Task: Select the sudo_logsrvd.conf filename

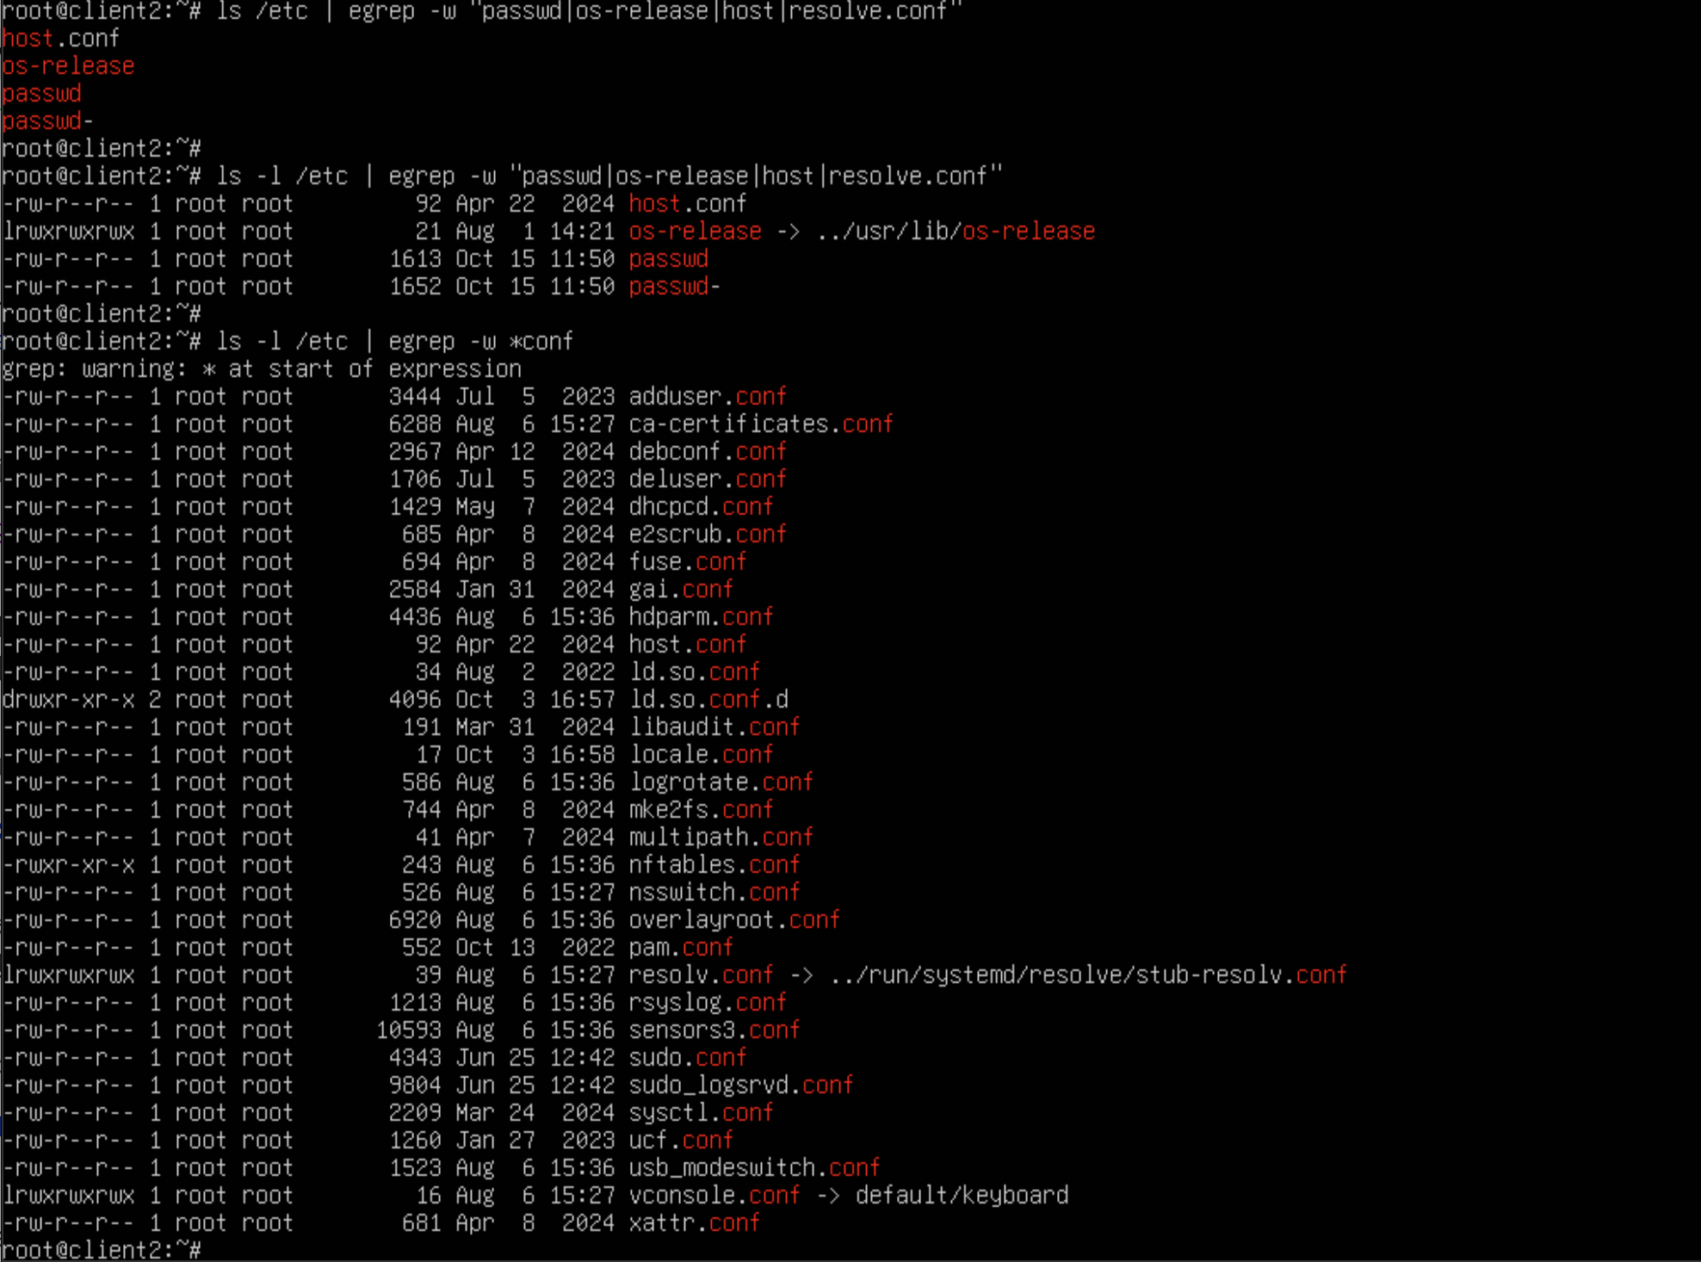Action: 740,1086
